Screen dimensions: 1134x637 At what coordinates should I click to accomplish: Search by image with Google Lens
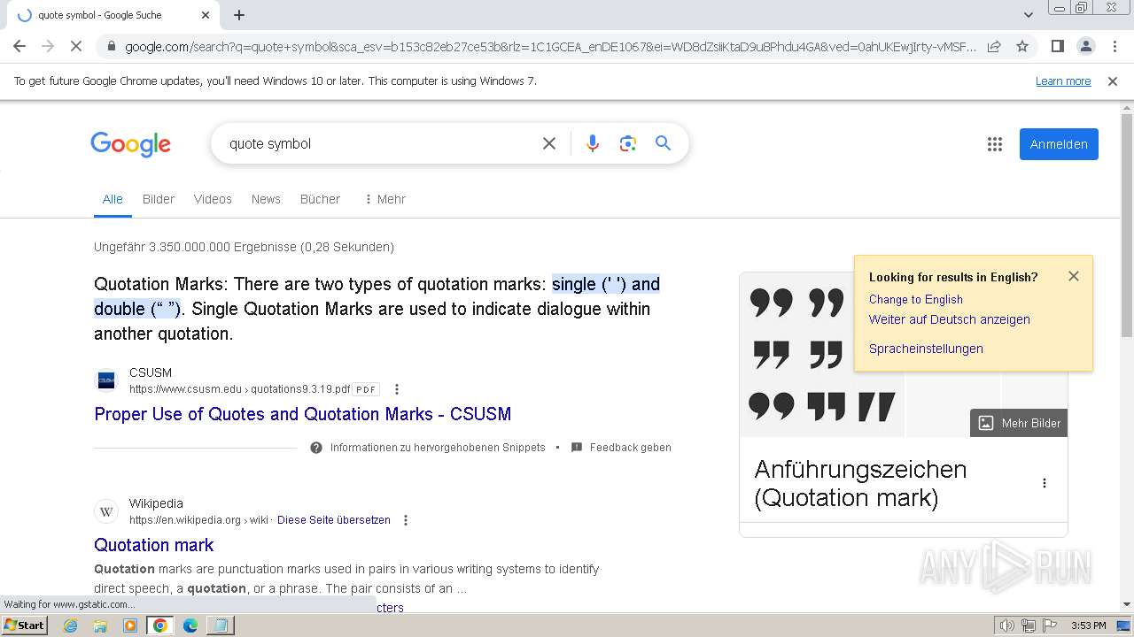(x=628, y=143)
